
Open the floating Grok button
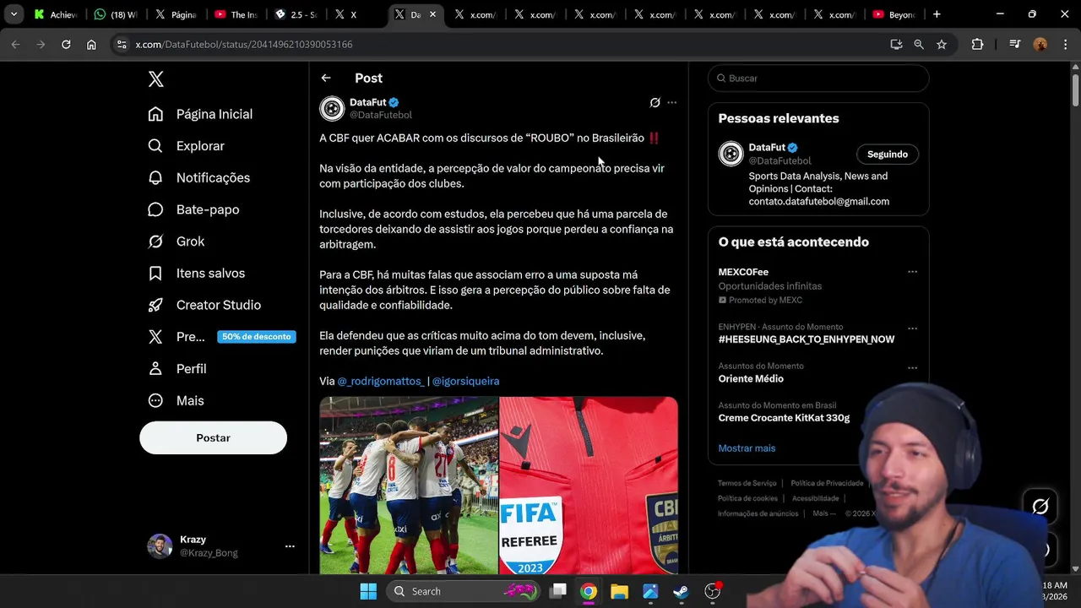[1040, 506]
